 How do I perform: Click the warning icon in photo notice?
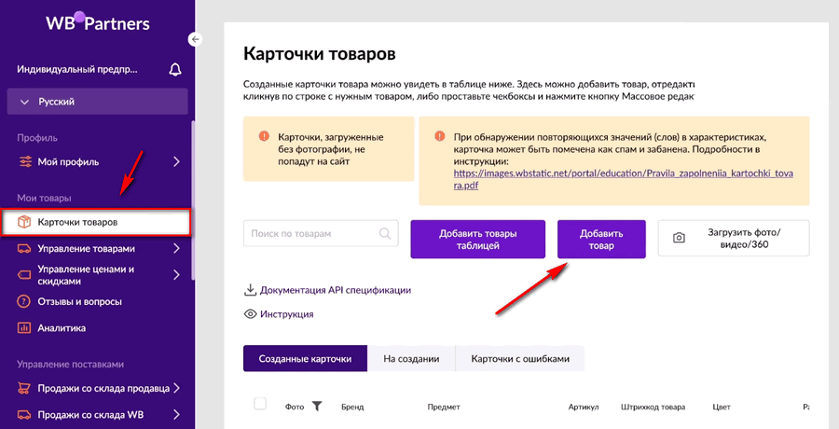coord(264,136)
